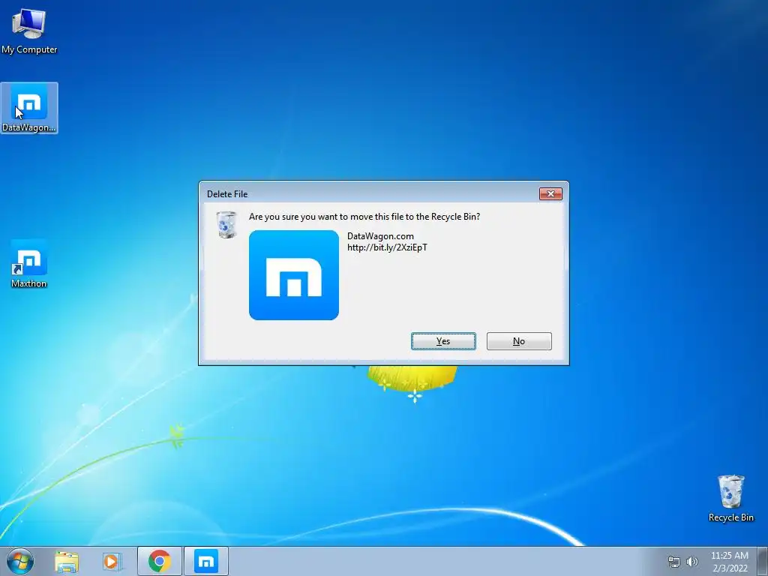Click the large Maxthon thumbnail in the dialog
This screenshot has height=576, width=768.
pos(294,275)
